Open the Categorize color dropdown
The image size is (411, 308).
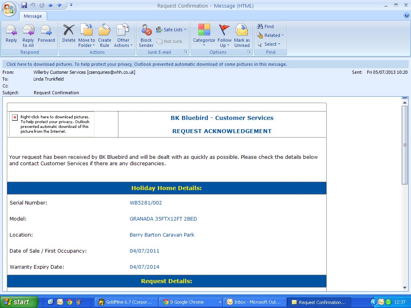point(204,35)
